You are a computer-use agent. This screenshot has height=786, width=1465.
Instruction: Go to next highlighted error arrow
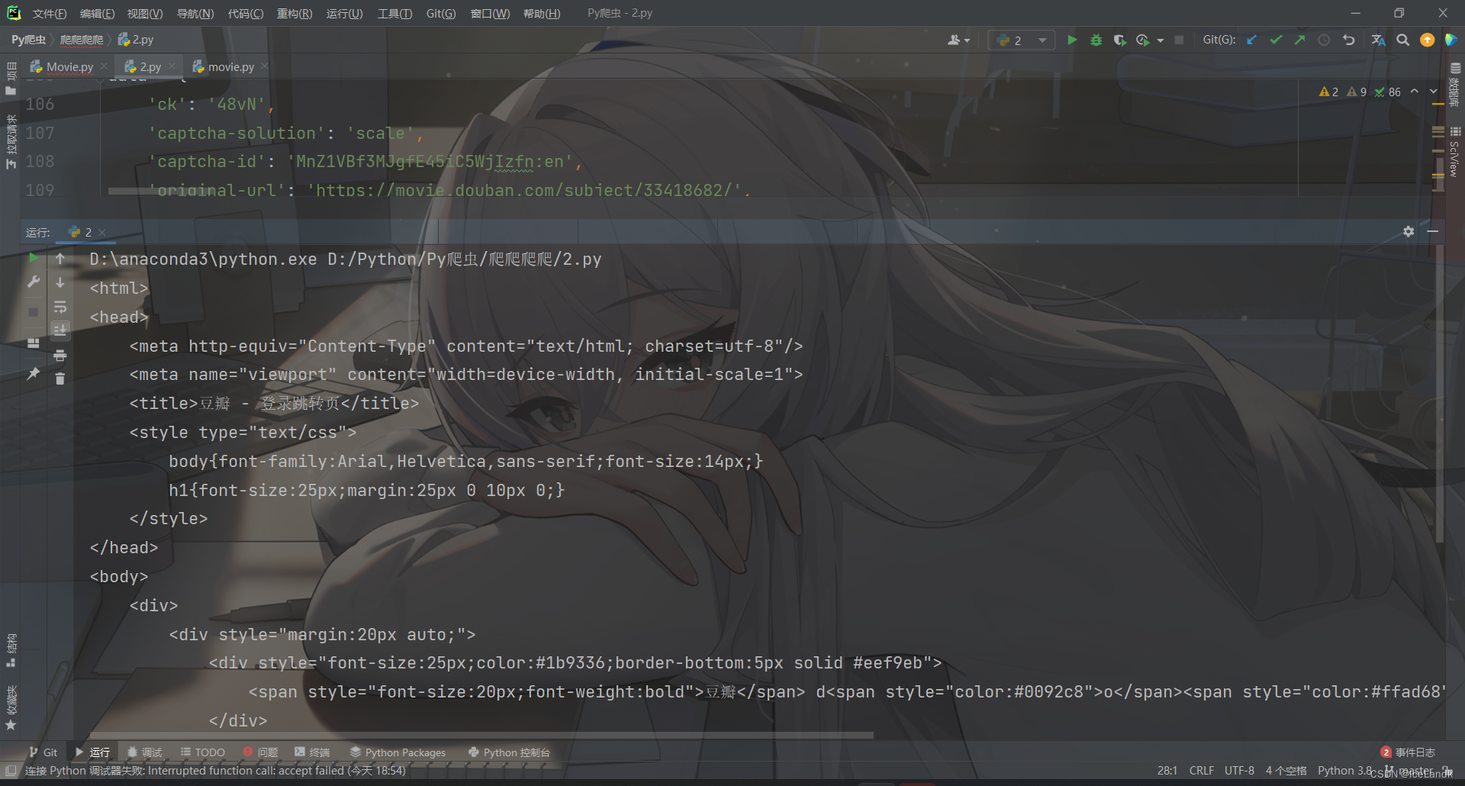tap(1433, 91)
